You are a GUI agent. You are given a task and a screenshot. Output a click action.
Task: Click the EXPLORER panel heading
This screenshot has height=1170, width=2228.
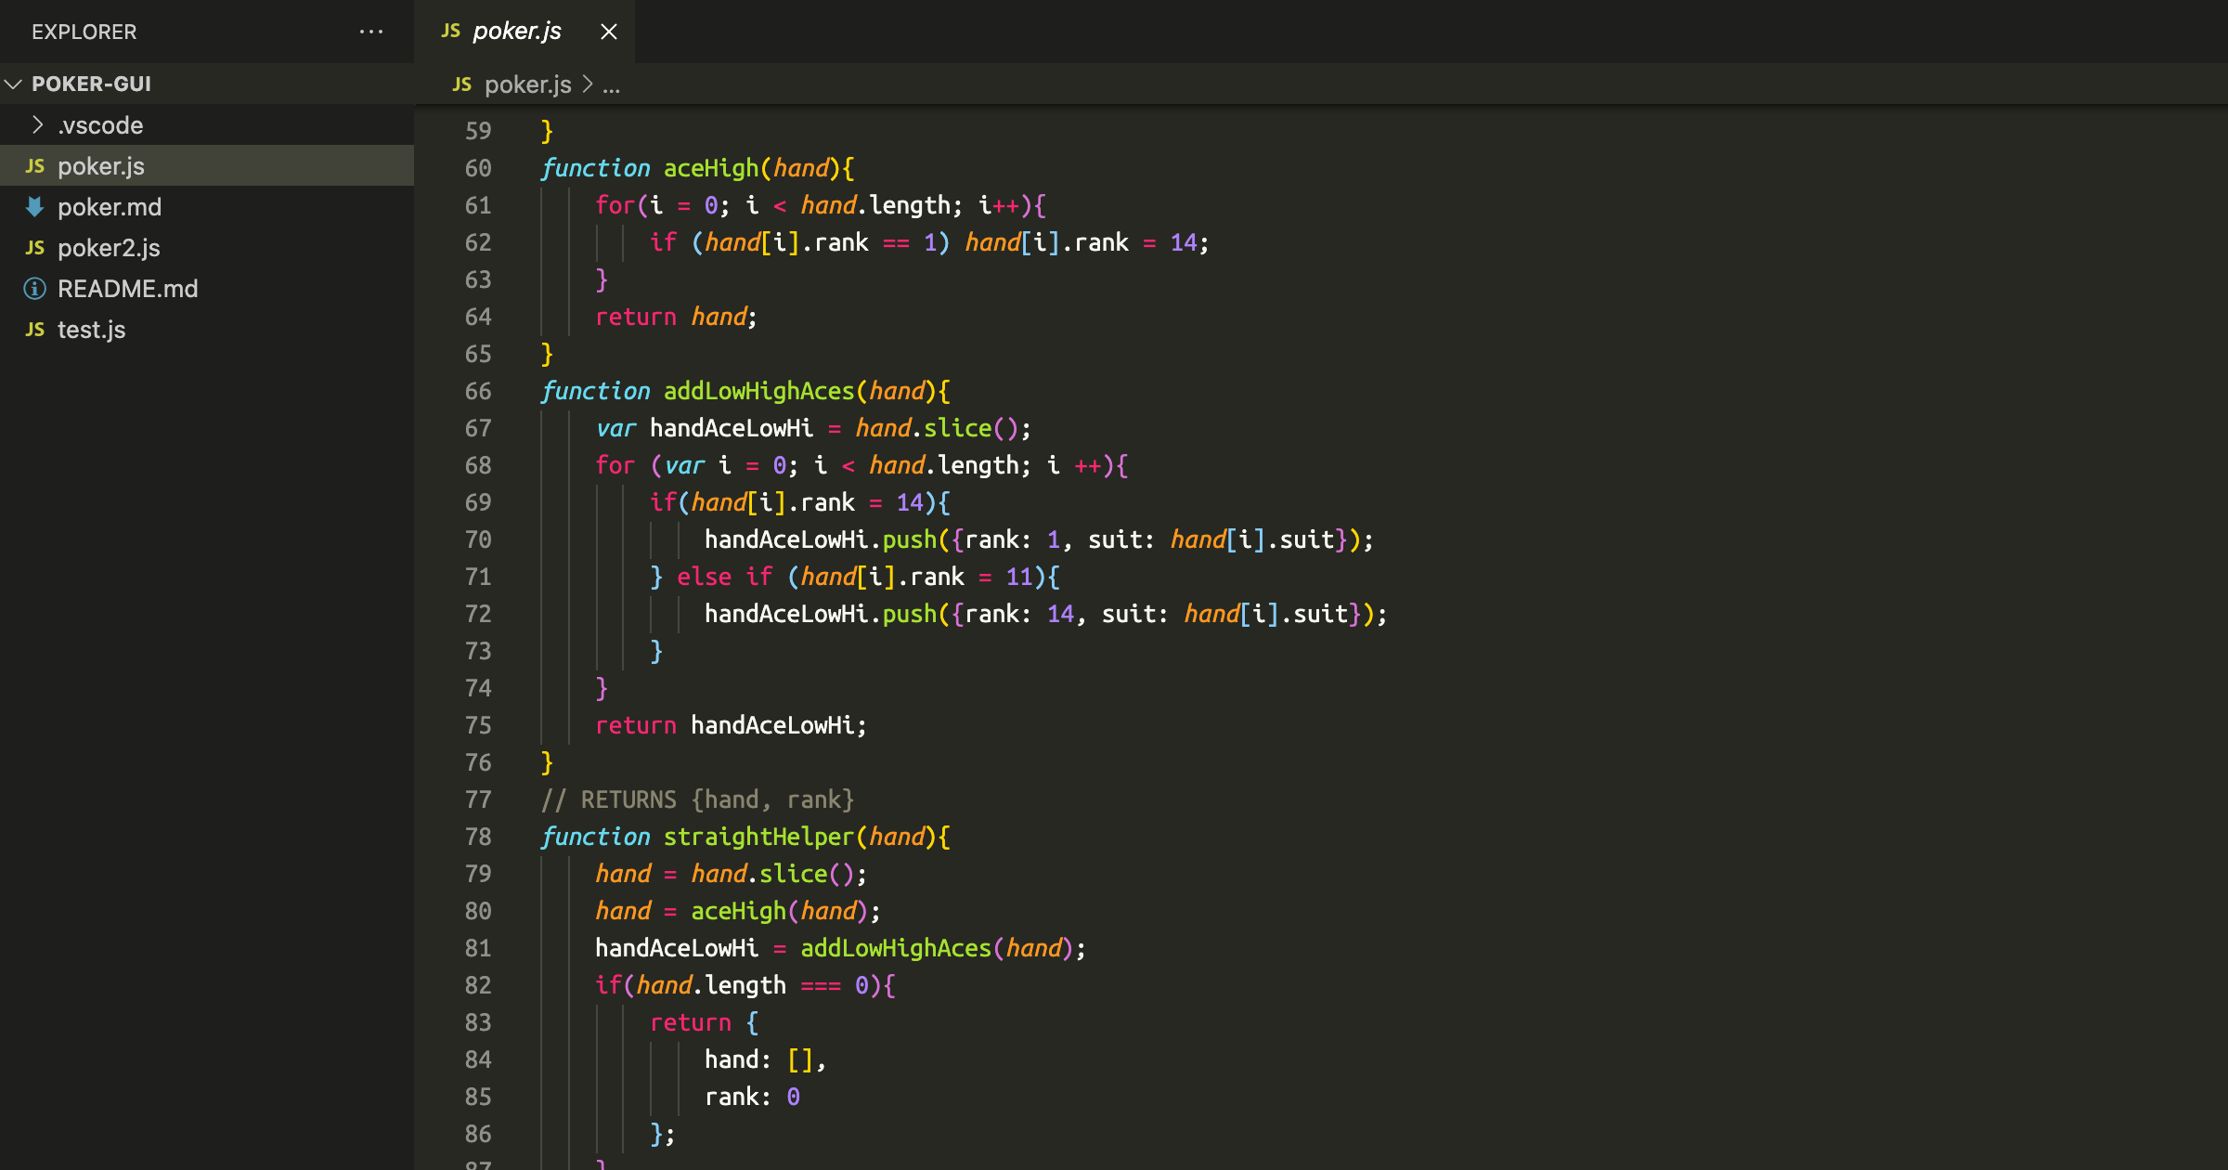point(83,31)
